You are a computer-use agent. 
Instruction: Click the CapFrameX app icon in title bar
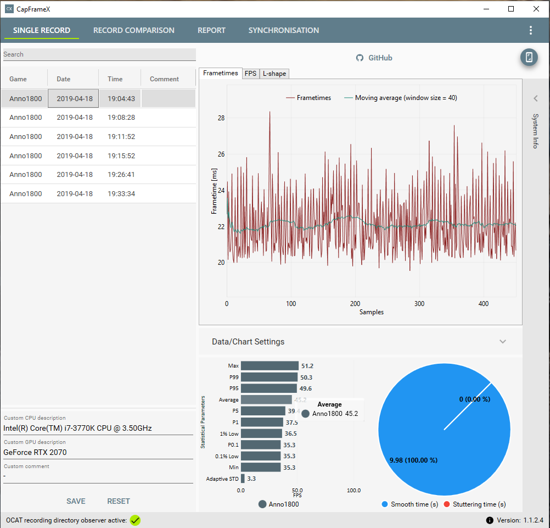(9, 9)
